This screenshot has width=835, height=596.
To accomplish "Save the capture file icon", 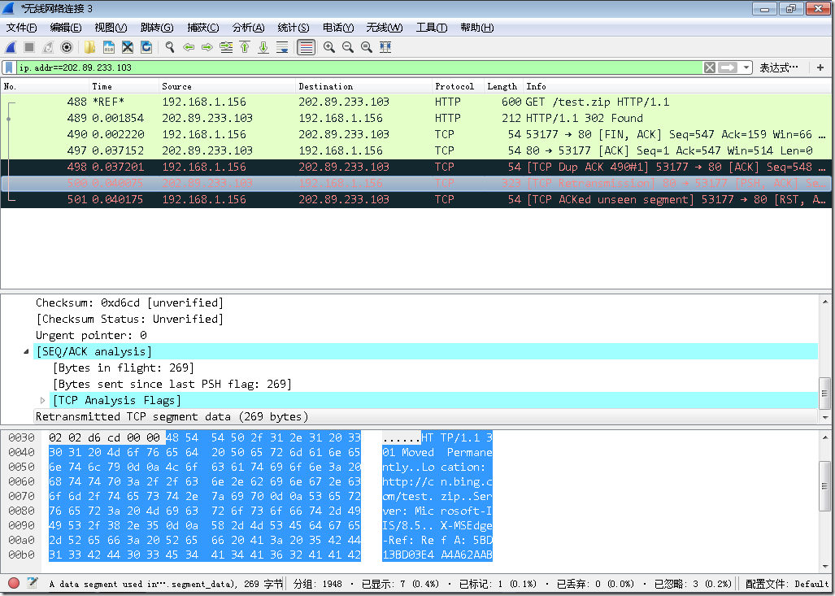I will click(x=109, y=47).
